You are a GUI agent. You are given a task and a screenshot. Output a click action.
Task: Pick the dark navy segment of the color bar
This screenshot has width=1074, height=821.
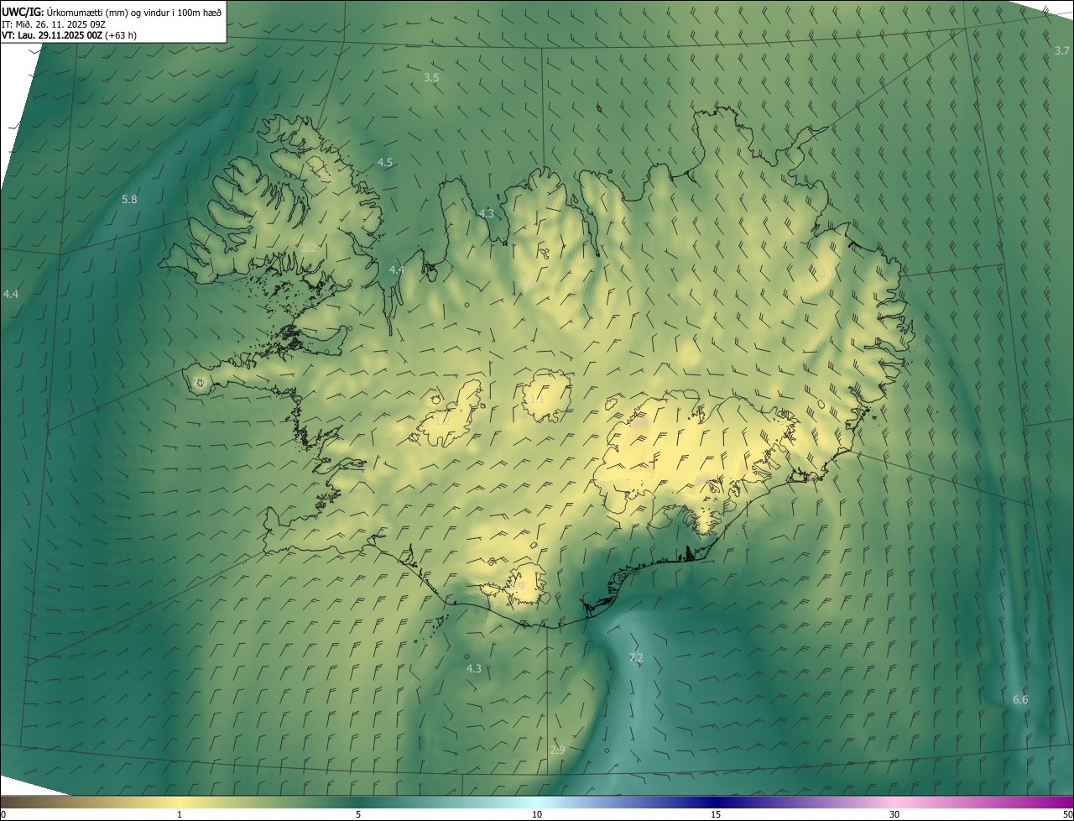click(x=716, y=802)
